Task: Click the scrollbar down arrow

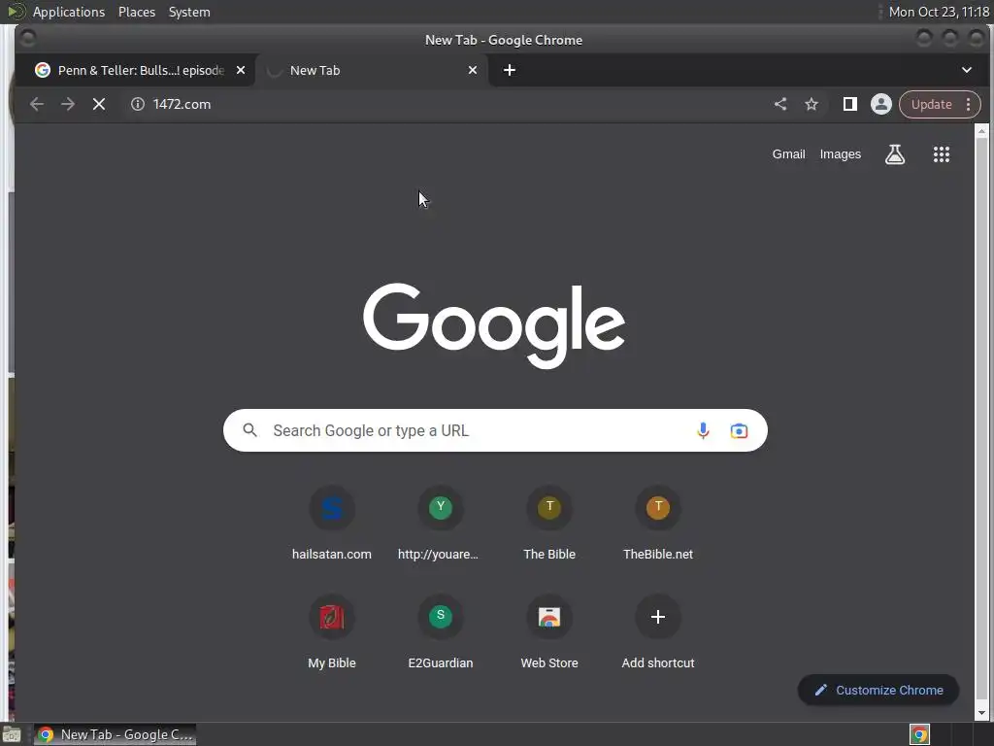Action: click(x=981, y=714)
